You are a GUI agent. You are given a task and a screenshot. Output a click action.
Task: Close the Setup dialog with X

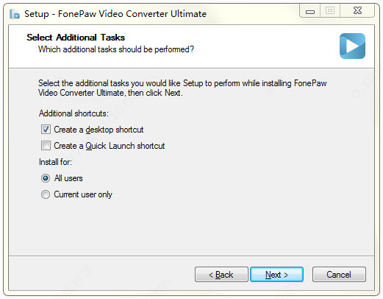tap(357, 11)
